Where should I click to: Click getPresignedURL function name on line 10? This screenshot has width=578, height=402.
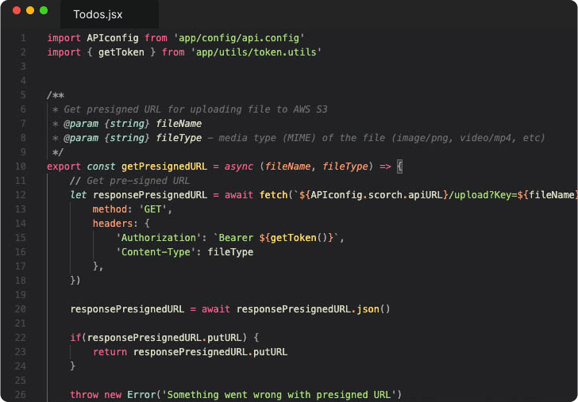[164, 167]
